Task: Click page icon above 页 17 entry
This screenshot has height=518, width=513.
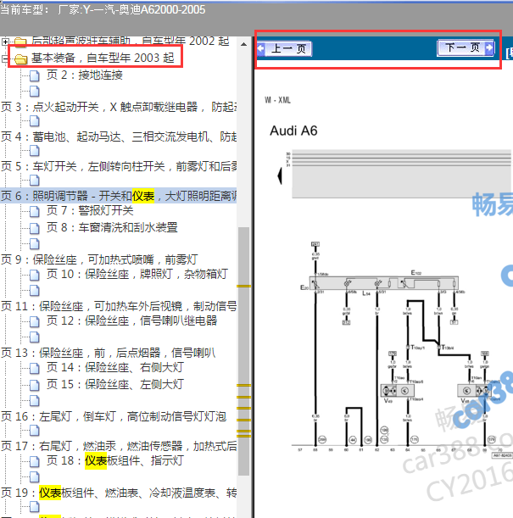Action: [x=35, y=431]
